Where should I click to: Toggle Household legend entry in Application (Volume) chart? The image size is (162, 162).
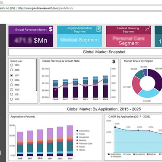pyautogui.click(x=83, y=137)
